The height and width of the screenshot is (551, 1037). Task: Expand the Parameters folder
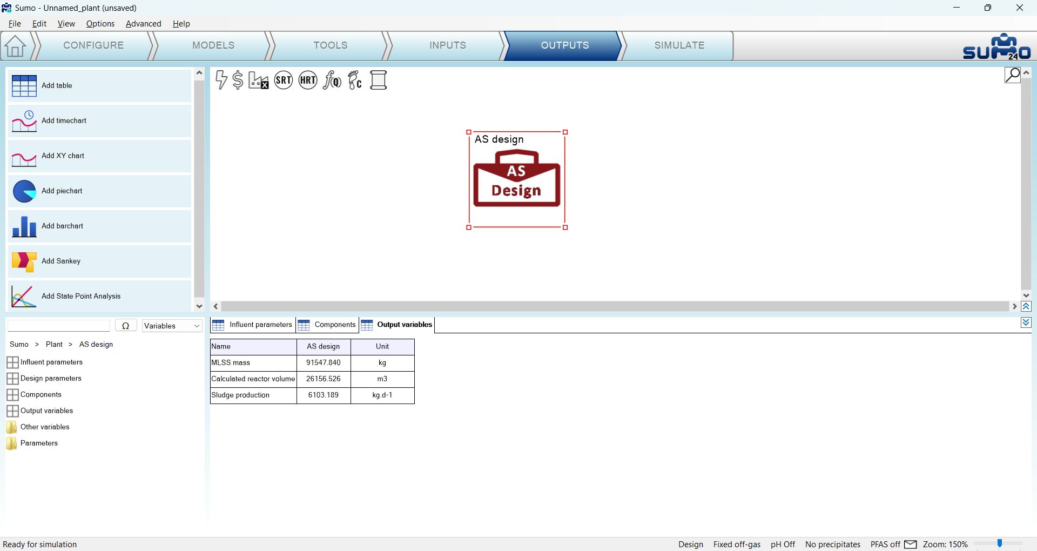pyautogui.click(x=32, y=443)
